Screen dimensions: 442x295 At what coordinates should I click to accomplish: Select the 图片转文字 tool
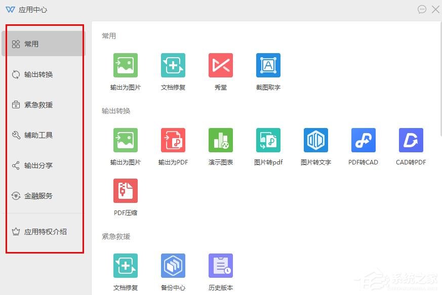[x=315, y=140]
